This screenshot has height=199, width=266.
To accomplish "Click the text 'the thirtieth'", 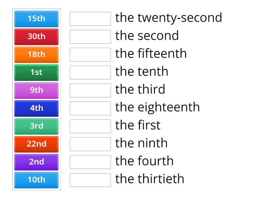I will click(150, 179).
